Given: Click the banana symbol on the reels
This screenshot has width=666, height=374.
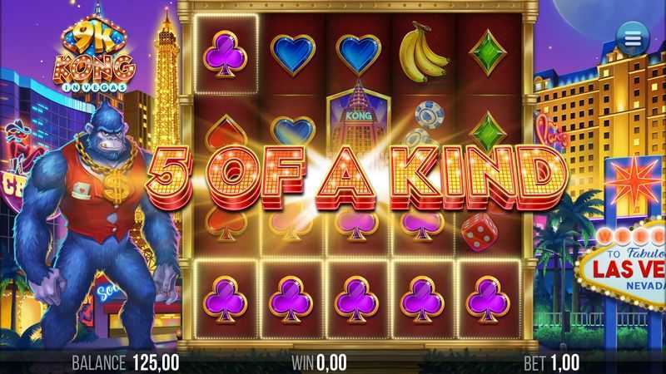Looking at the screenshot, I should coord(423,52).
